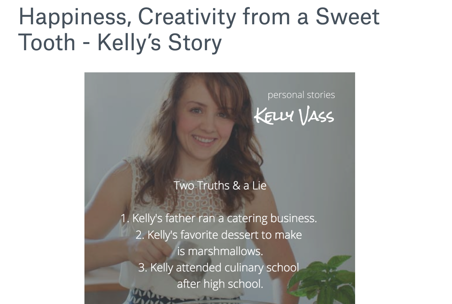Click the 'is marshmallows.' line of text
This screenshot has width=452, height=304.
tap(220, 251)
